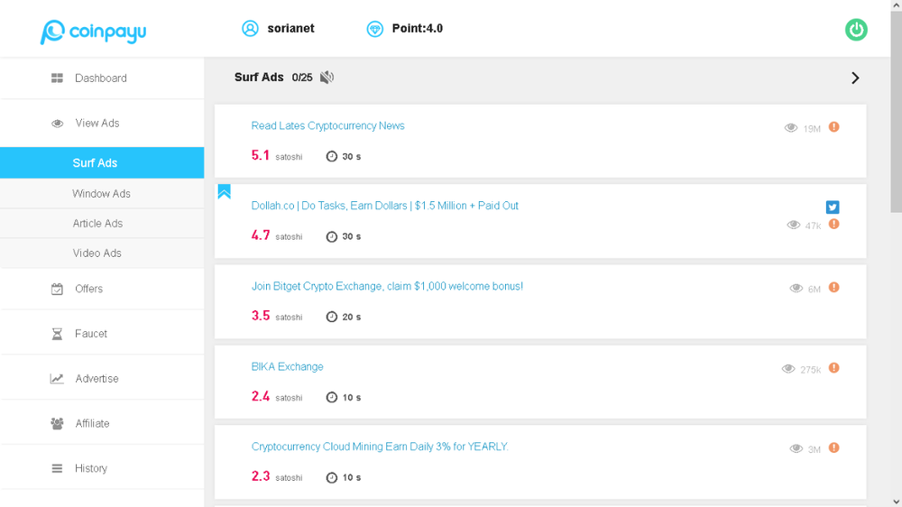Select Video Ads in the sidebar
902x507 pixels.
tap(97, 253)
